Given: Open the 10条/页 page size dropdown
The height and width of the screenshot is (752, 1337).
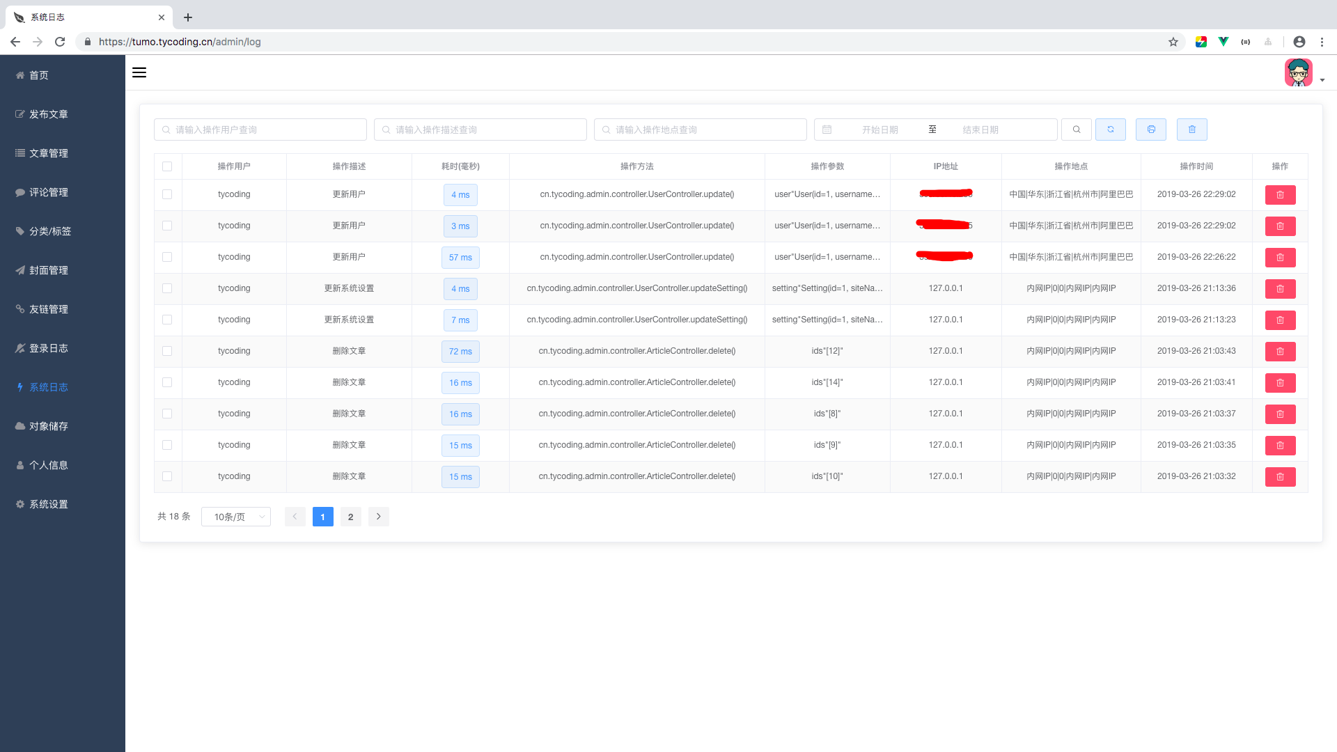Looking at the screenshot, I should pos(236,517).
